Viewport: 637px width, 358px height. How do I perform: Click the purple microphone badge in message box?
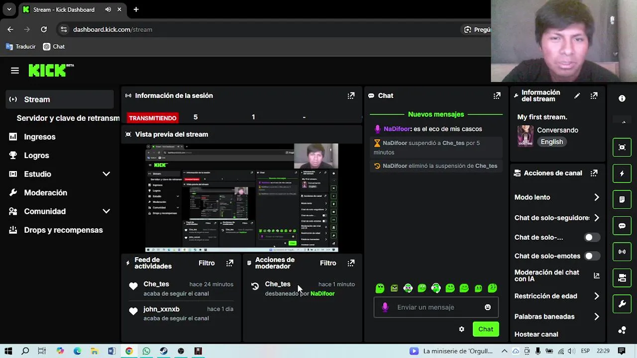(x=385, y=307)
